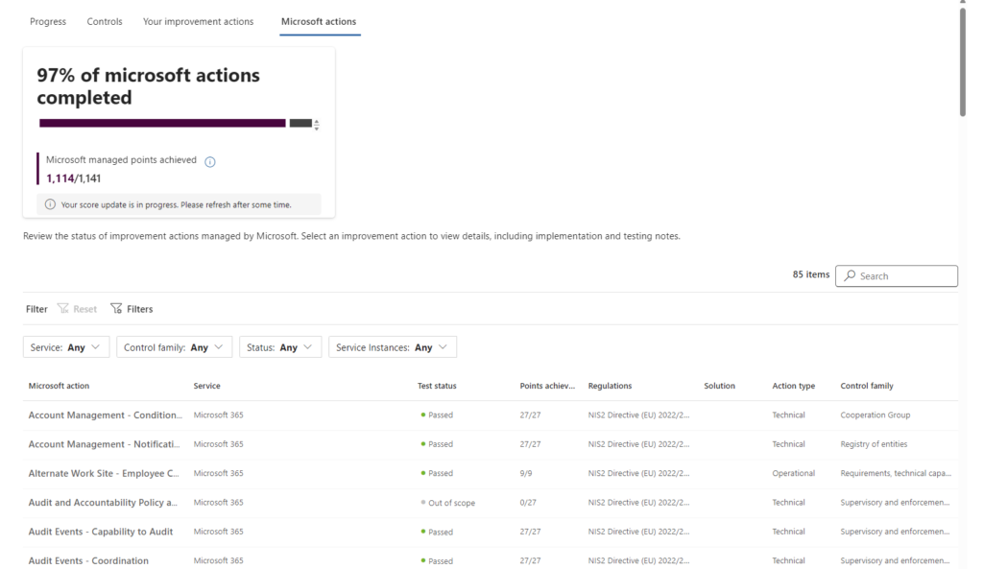Image resolution: width=983 pixels, height=569 pixels.
Task: Select the Your improvement actions tab
Action: click(x=198, y=22)
